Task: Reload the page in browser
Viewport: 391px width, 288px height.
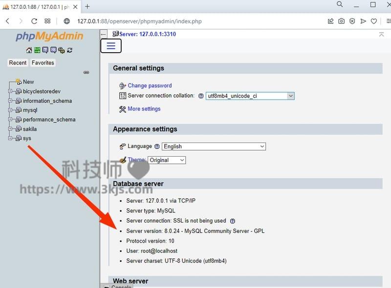Action: coord(34,21)
